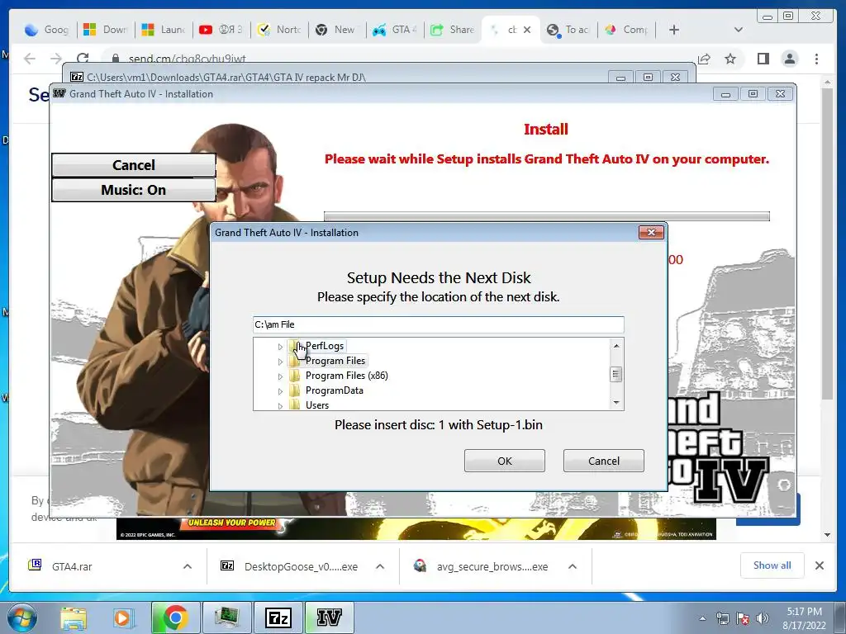Select the Program Files (x86) folder
This screenshot has width=846, height=634.
point(346,376)
